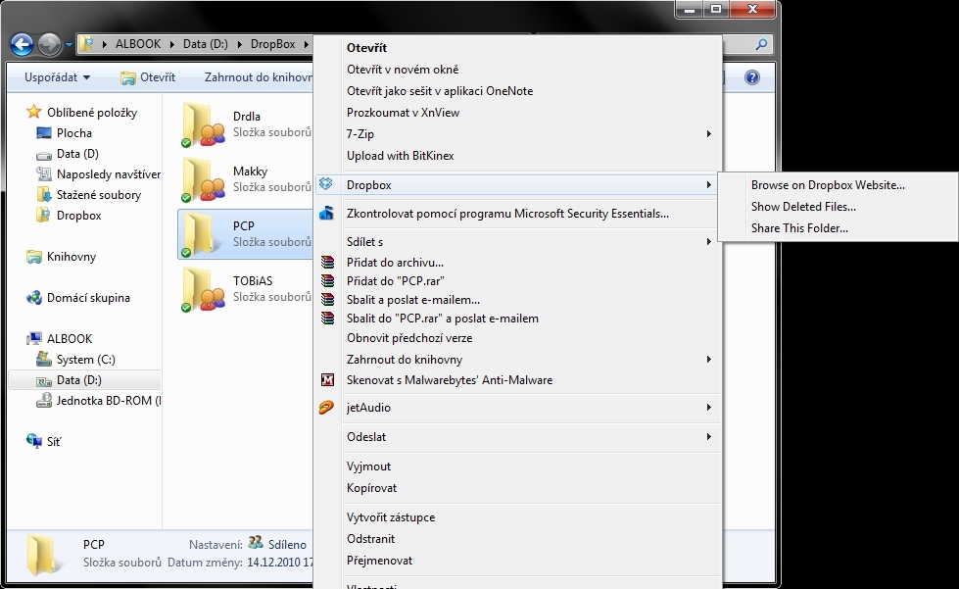Click Data (D:) in address breadcrumb
The image size is (959, 589).
pyautogui.click(x=206, y=44)
